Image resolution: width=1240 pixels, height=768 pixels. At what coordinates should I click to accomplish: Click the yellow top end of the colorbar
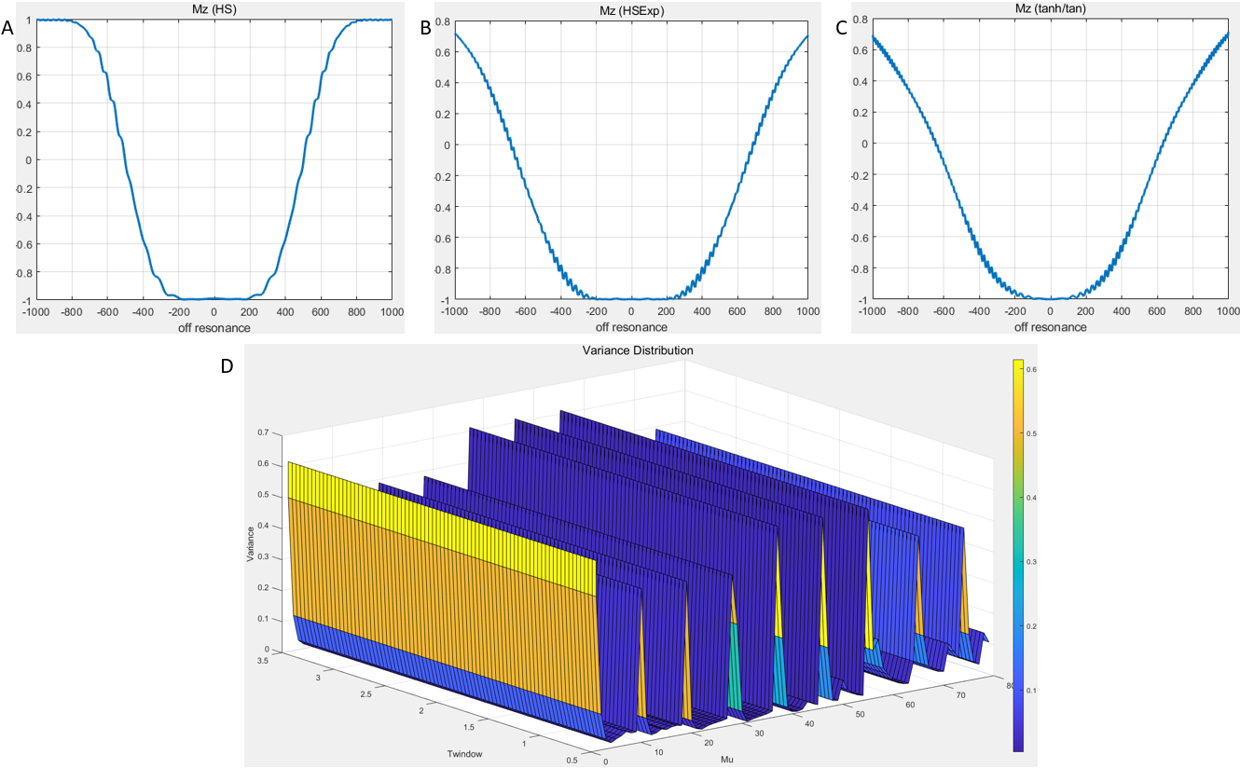pyautogui.click(x=1018, y=364)
